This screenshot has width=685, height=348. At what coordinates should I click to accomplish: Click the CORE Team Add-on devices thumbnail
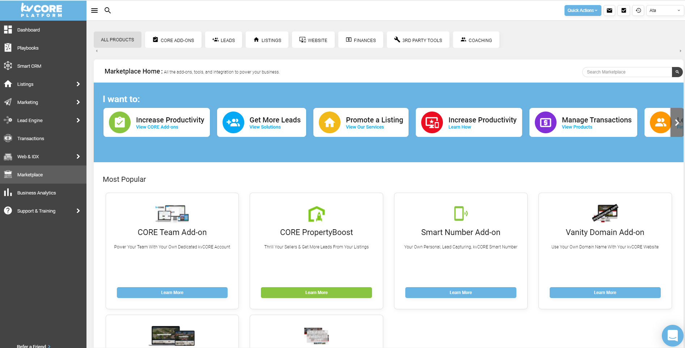(172, 213)
